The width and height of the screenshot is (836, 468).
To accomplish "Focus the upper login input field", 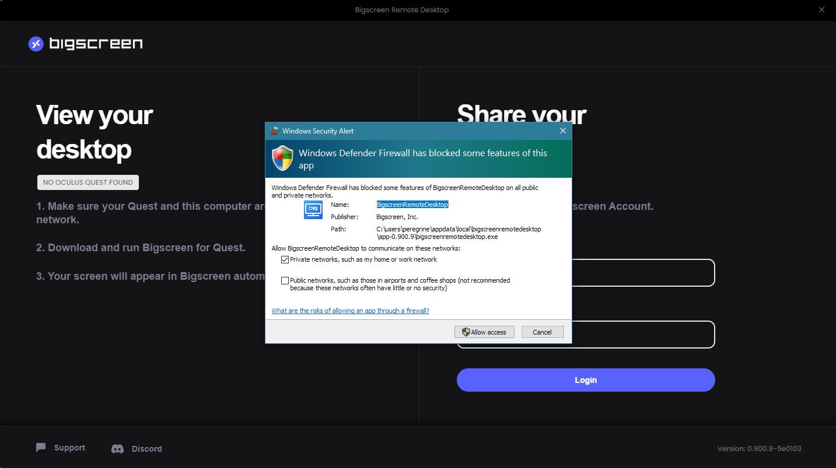I will [643, 273].
